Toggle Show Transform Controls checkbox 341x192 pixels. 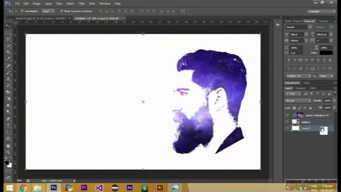tap(62, 11)
